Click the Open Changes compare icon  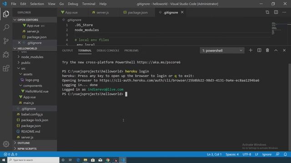tap(267, 12)
